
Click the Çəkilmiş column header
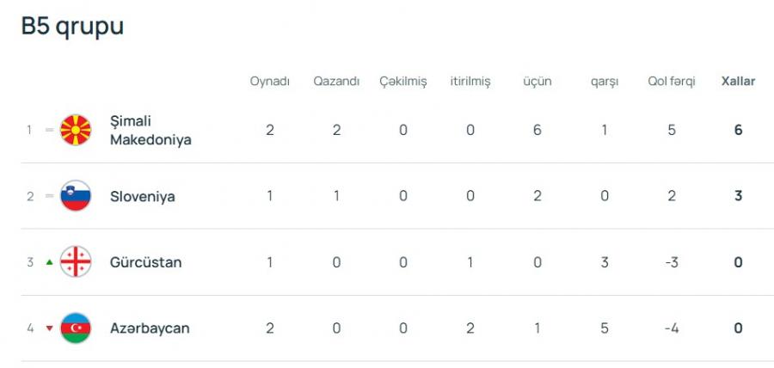[x=402, y=82]
